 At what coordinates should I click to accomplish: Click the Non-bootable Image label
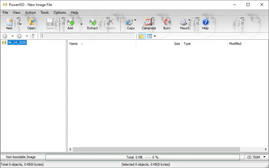click(x=21, y=157)
